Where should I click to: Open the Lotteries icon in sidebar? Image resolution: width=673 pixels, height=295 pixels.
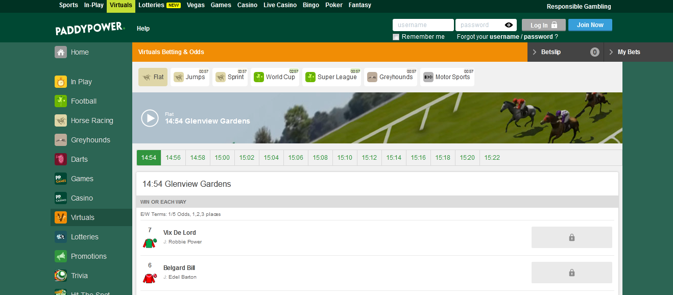61,237
